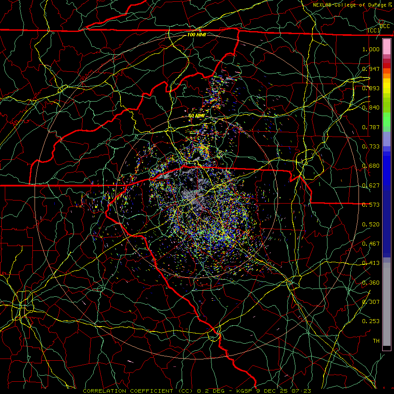Click the 0.520 scale value
Viewport: 394px width, 394px height.
(371, 225)
